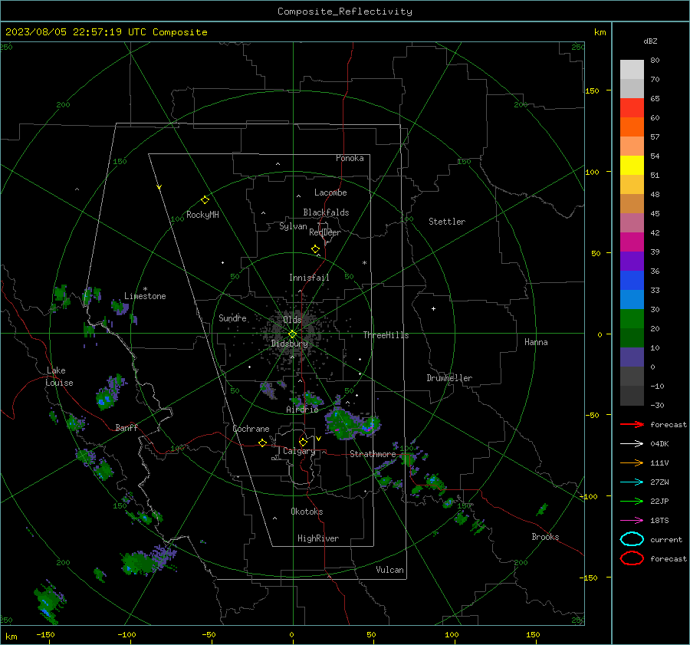The height and width of the screenshot is (645, 690).
Task: Select the light blue 33 dBZ swatch
Action: (632, 299)
